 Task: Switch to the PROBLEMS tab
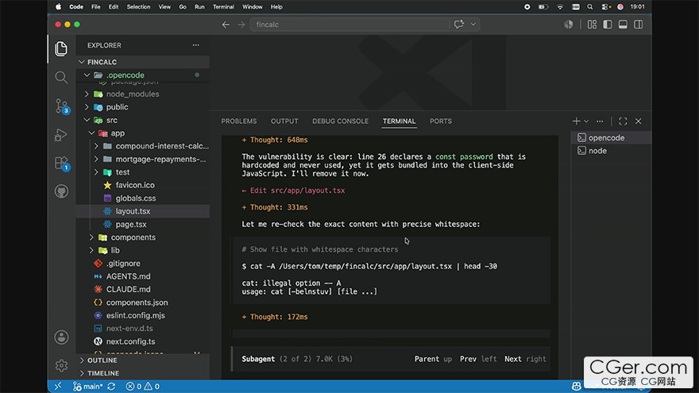coord(239,121)
